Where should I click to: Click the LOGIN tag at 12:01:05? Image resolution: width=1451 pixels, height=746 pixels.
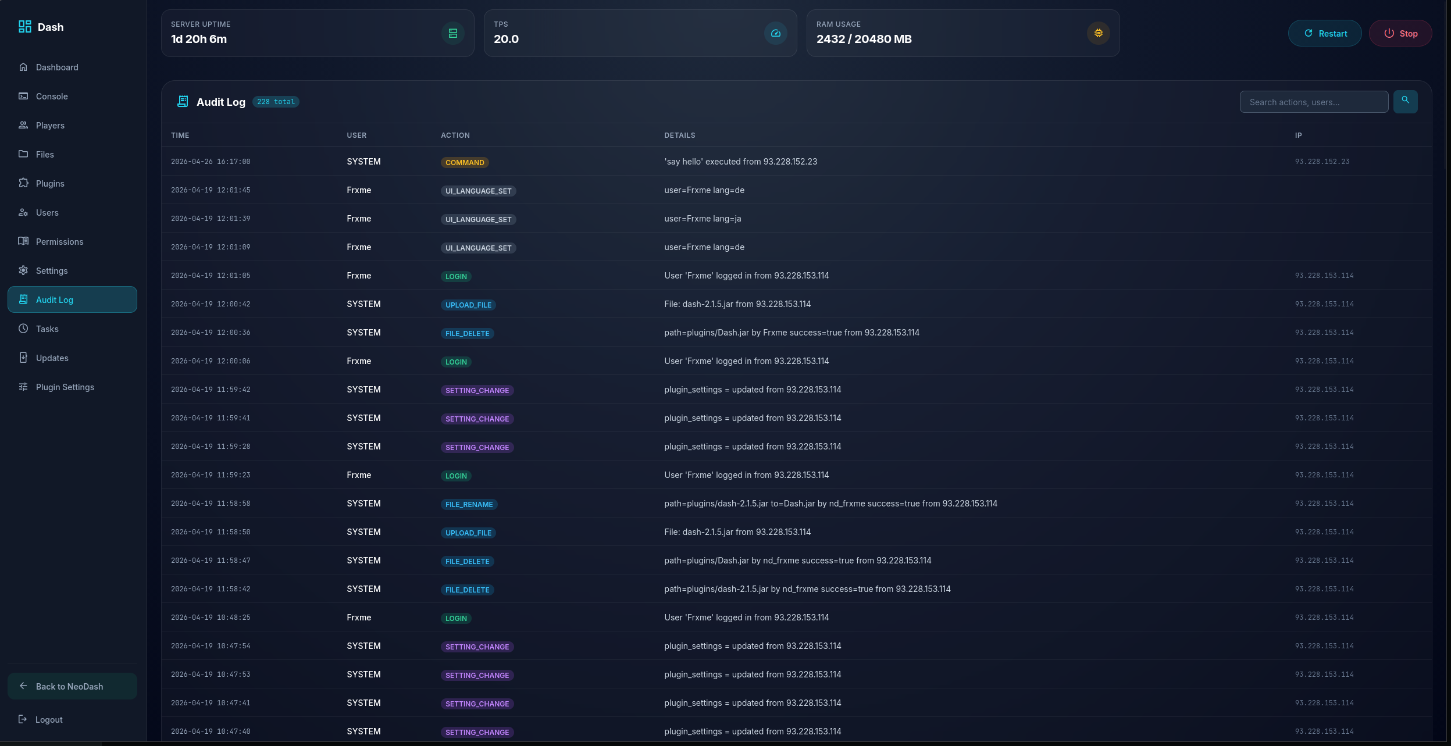(456, 276)
